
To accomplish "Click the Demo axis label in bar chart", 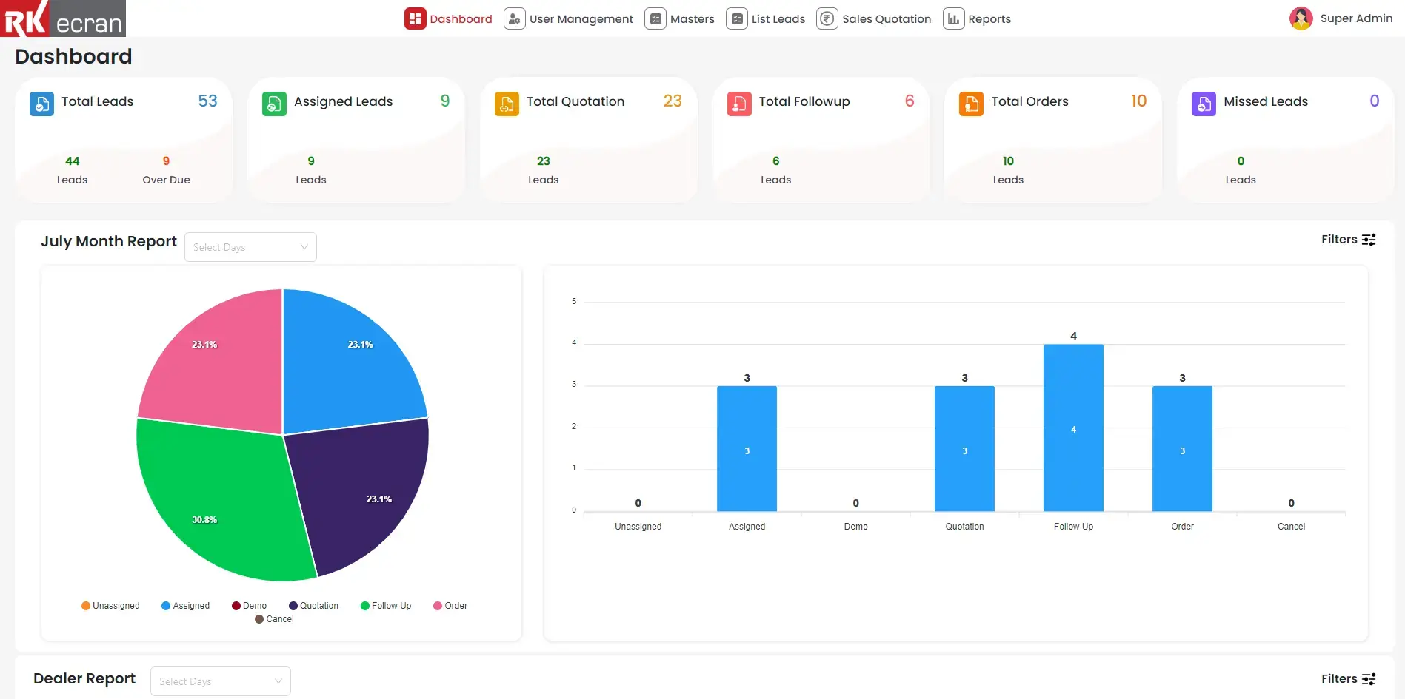I will click(x=855, y=527).
